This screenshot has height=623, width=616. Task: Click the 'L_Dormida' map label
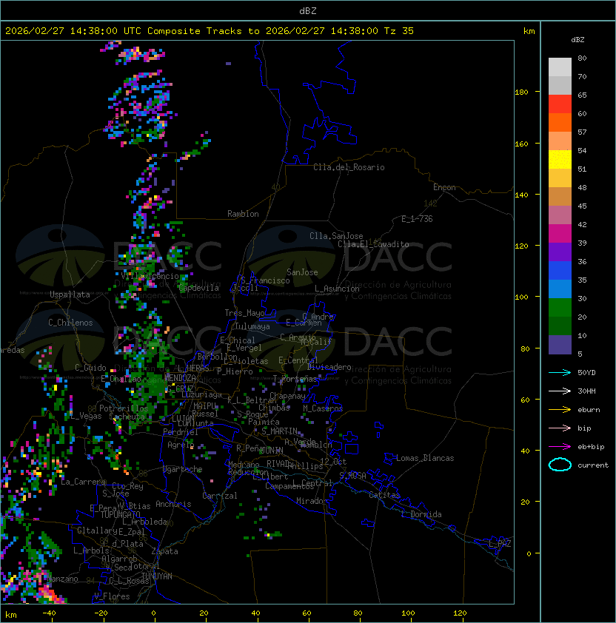(421, 514)
